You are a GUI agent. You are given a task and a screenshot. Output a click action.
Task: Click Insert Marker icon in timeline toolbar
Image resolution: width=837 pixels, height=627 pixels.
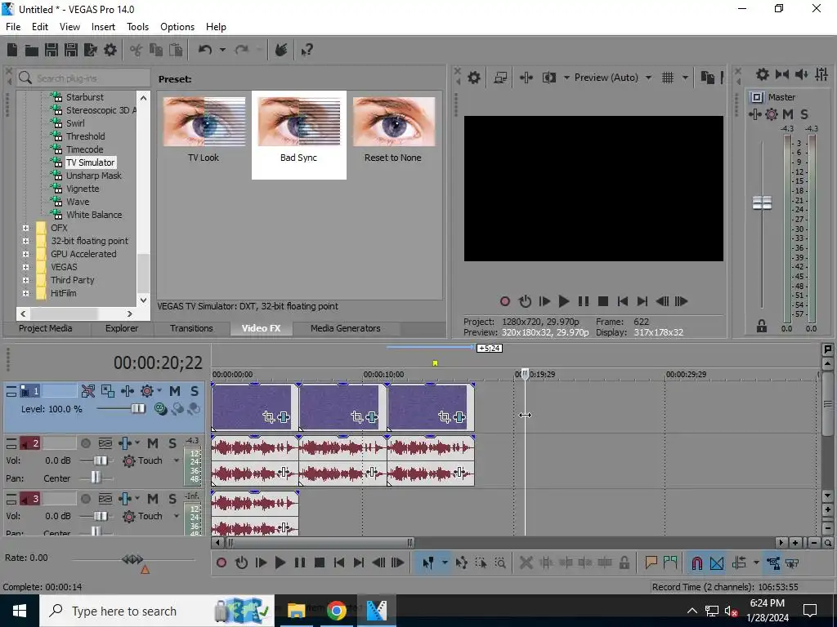coord(651,563)
